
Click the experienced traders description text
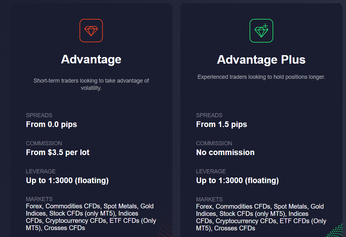(x=261, y=77)
